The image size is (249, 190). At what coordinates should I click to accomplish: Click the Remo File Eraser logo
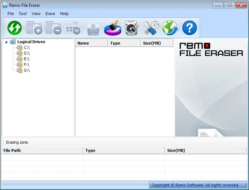[211, 50]
